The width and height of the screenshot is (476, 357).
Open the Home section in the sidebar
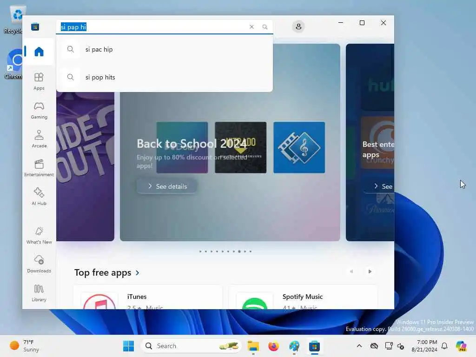[x=39, y=52]
